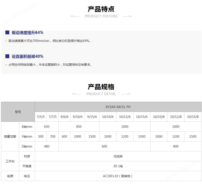The height and width of the screenshot is (184, 202).
Task: Click the Y-axis value 600
Action: tap(64, 137)
